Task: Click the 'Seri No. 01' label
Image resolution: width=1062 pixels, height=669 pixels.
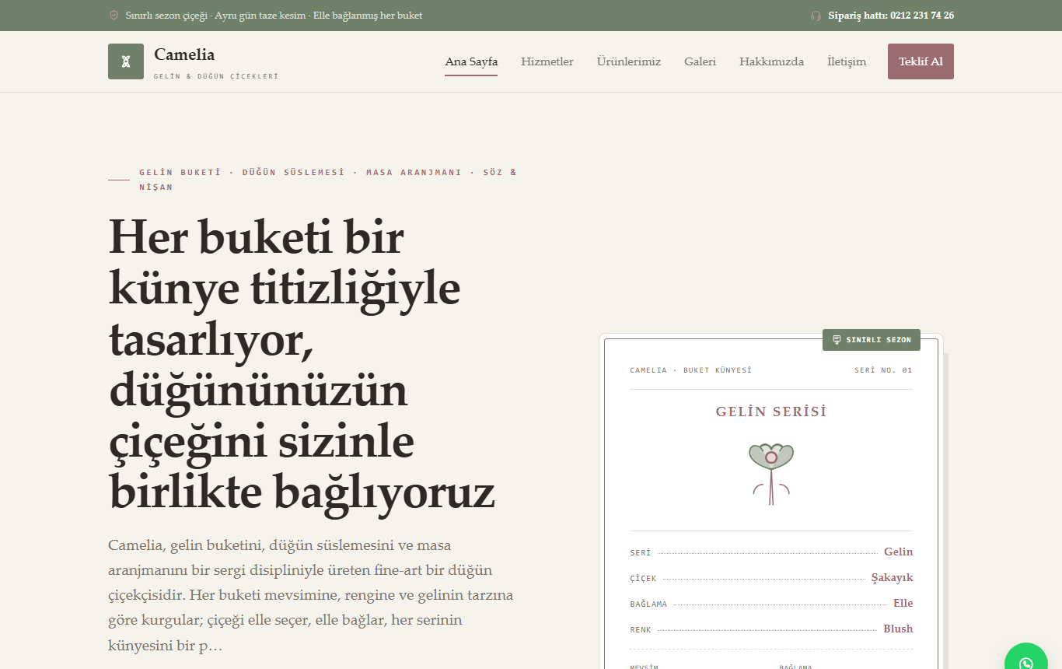Action: pyautogui.click(x=883, y=370)
